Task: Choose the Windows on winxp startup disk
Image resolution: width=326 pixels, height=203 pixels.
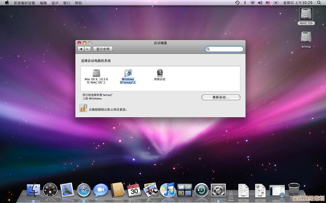Action: click(128, 73)
